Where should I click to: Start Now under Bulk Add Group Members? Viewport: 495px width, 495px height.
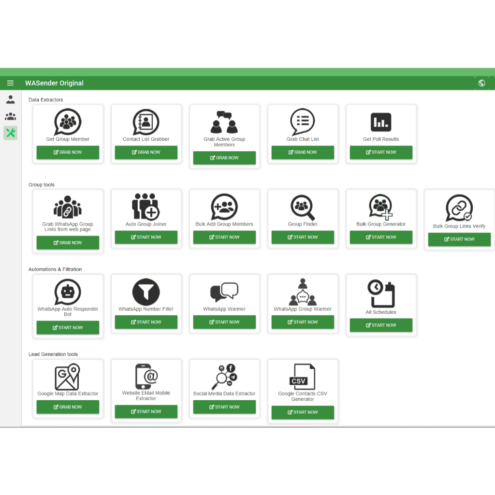(x=224, y=237)
